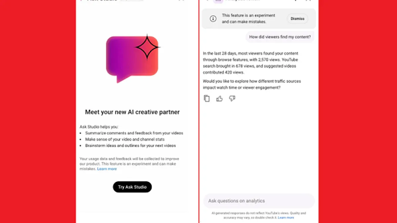The height and width of the screenshot is (223, 397).
Task: Select the 'How did viewers find my content?' message
Action: 280,37
